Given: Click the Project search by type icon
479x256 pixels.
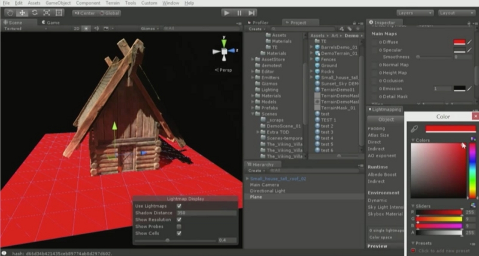Looking at the screenshot, I should coord(341,29).
